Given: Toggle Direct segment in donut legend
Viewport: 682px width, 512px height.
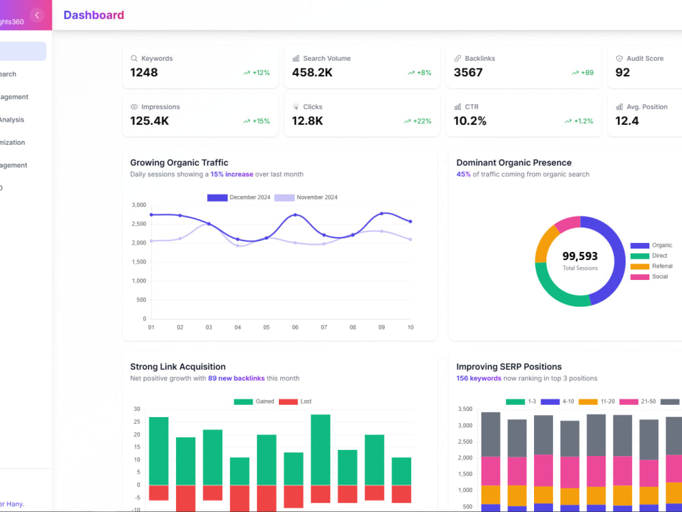Looking at the screenshot, I should tap(649, 255).
